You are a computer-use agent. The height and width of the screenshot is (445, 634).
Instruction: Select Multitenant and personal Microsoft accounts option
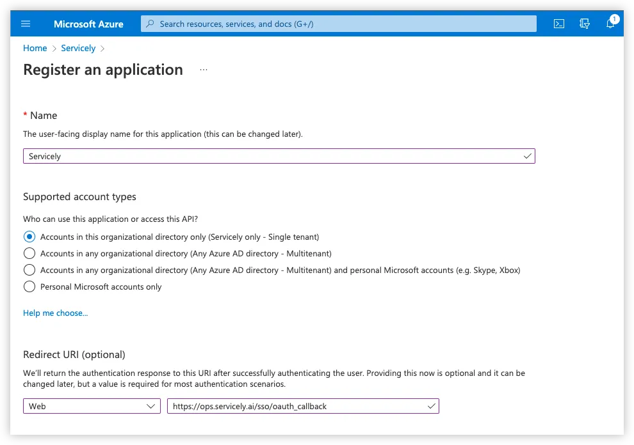click(29, 270)
